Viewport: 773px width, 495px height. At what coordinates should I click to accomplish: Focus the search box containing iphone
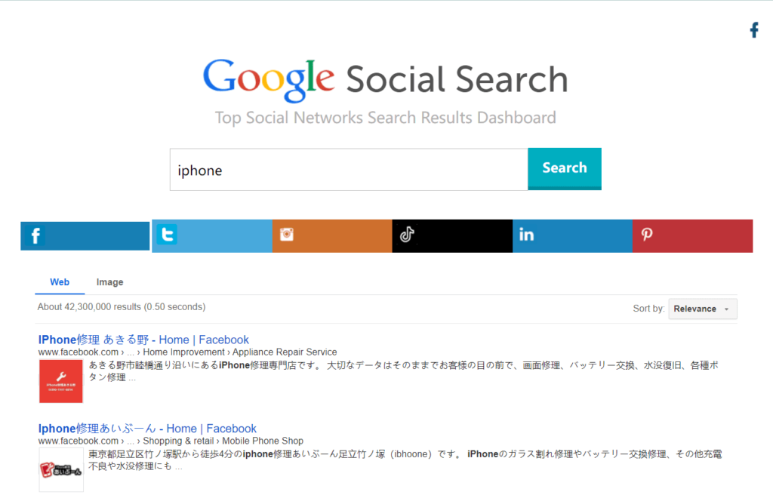(x=349, y=170)
